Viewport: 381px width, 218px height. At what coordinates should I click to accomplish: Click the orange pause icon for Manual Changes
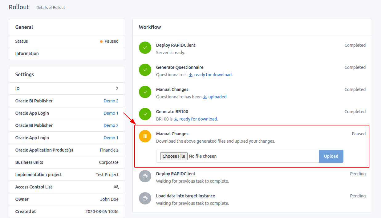tap(145, 136)
